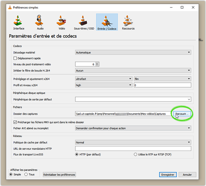Viewport: 206px width, 186px height.
Task: Open the Interface preferences cone icon
Action: (x=18, y=21)
